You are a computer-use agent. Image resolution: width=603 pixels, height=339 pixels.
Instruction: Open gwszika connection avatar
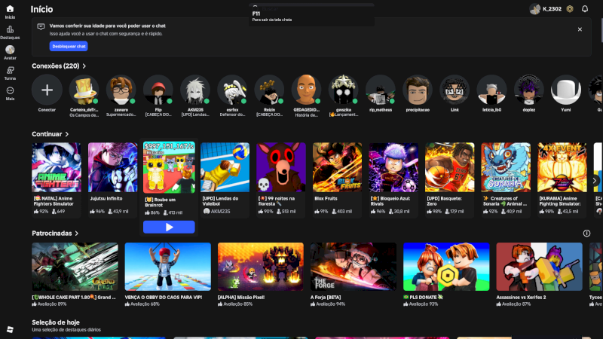coord(344,90)
